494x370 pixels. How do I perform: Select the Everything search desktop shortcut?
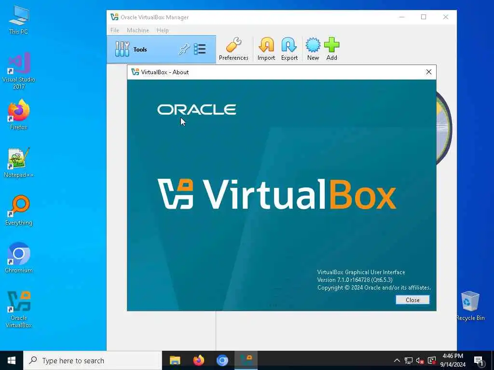[19, 211]
